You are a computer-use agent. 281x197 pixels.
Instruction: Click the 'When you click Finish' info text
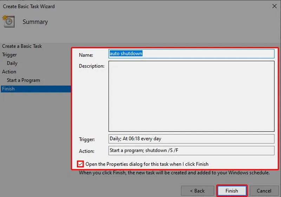174,173
